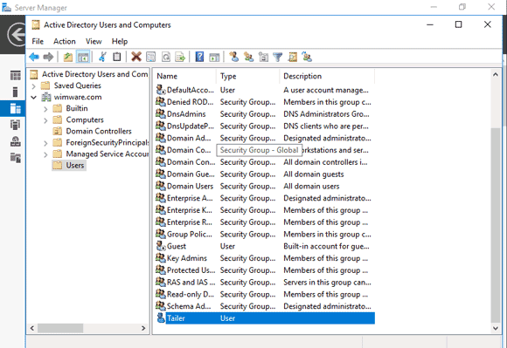The image size is (507, 348).
Task: Open AD DS icon in Server Manager sidebar
Action: click(15, 125)
